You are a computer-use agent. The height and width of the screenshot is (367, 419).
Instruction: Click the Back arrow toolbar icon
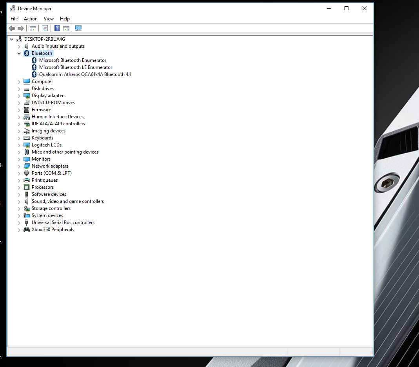tap(12, 28)
